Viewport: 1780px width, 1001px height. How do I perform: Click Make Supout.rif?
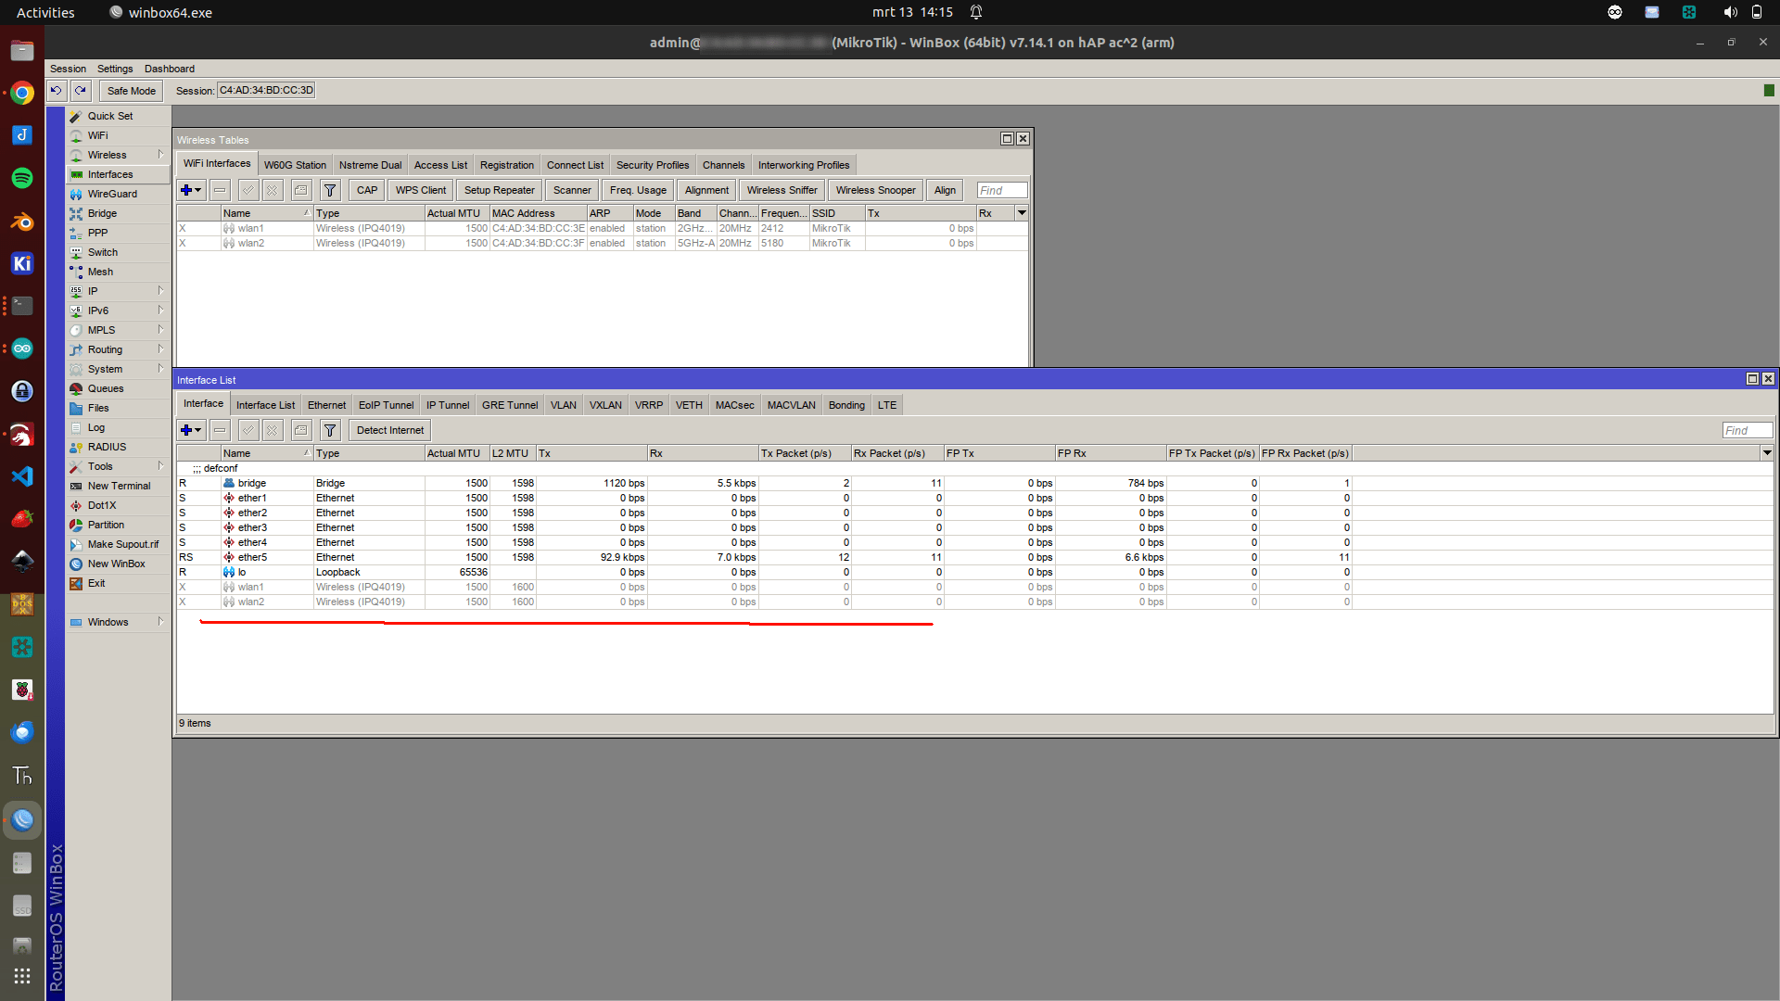[x=118, y=544]
